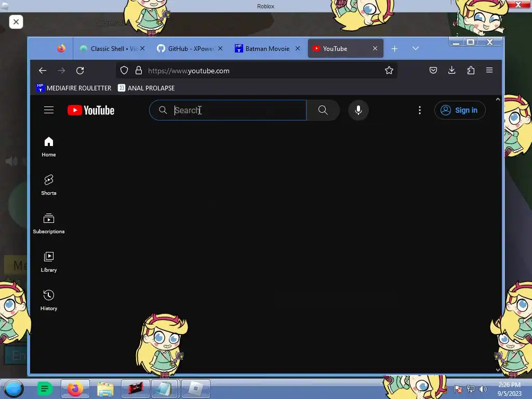Expand the list all tabs dropdown
Image resolution: width=532 pixels, height=399 pixels.
point(415,48)
